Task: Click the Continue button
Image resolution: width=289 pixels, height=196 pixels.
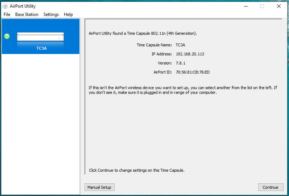Action: click(x=271, y=187)
